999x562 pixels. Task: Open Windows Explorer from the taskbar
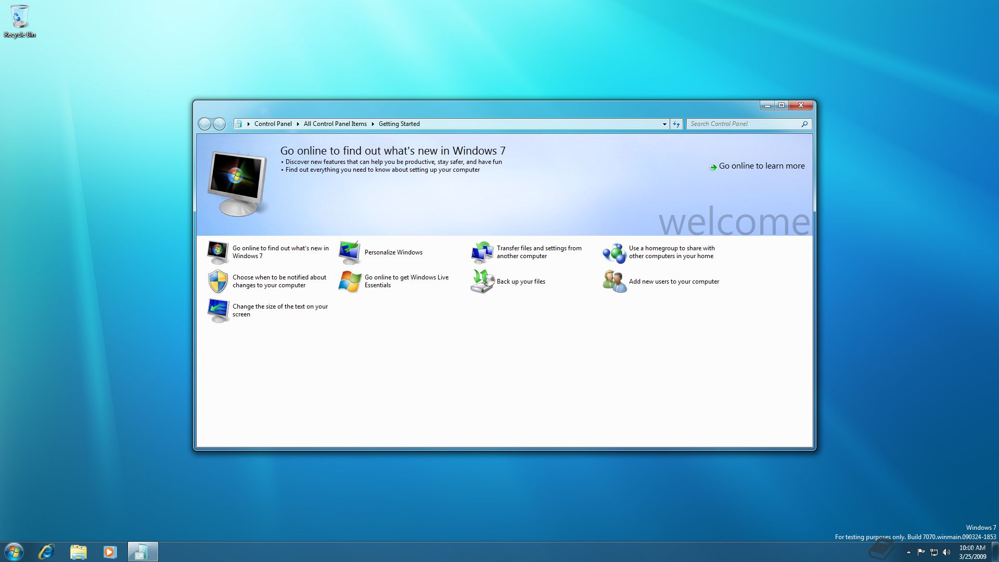78,552
